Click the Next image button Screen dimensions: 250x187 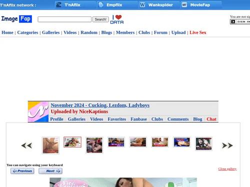[50, 171]
